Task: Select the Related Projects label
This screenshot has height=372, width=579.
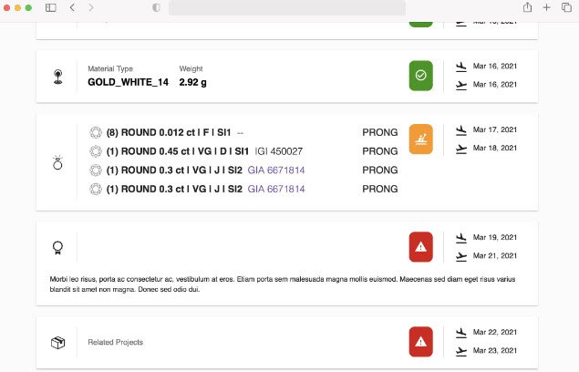Action: pos(115,343)
